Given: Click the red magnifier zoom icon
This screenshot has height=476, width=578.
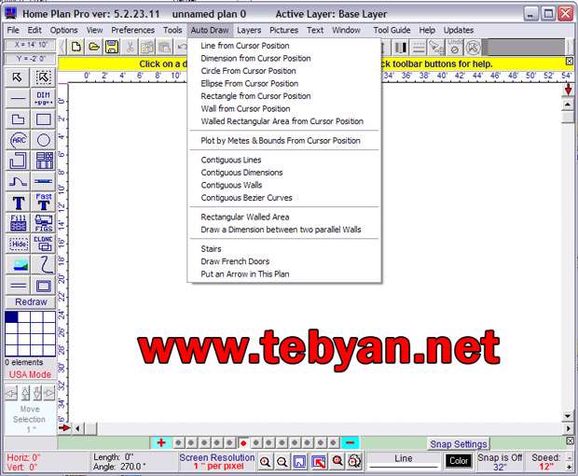Looking at the screenshot, I should coord(337,461).
